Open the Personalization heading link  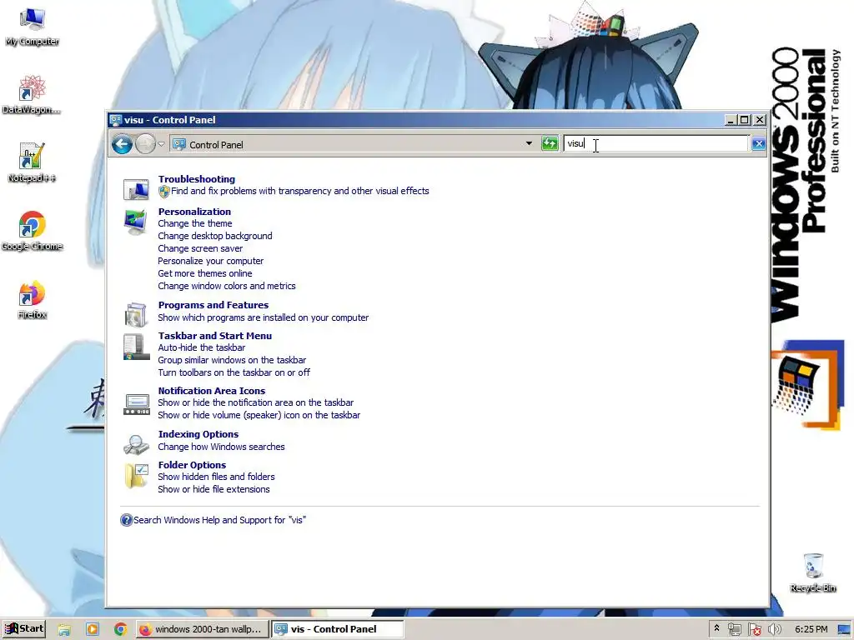[x=194, y=212]
